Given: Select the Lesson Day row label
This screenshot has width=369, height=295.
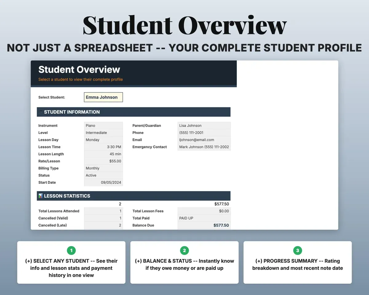Looking at the screenshot, I should point(48,140).
